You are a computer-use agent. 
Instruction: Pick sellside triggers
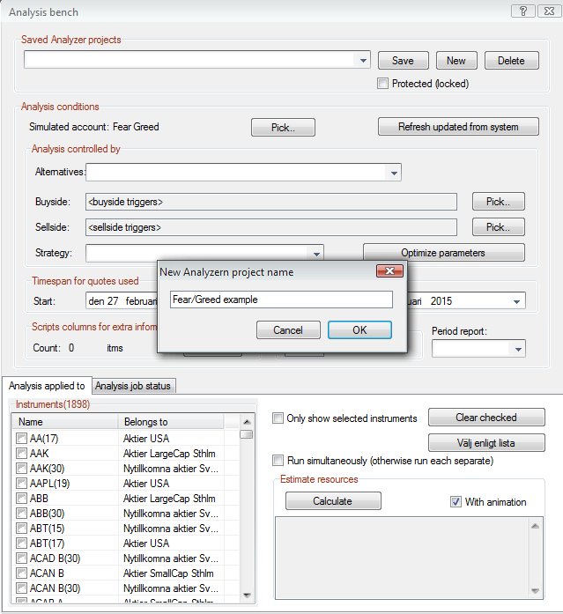click(498, 227)
